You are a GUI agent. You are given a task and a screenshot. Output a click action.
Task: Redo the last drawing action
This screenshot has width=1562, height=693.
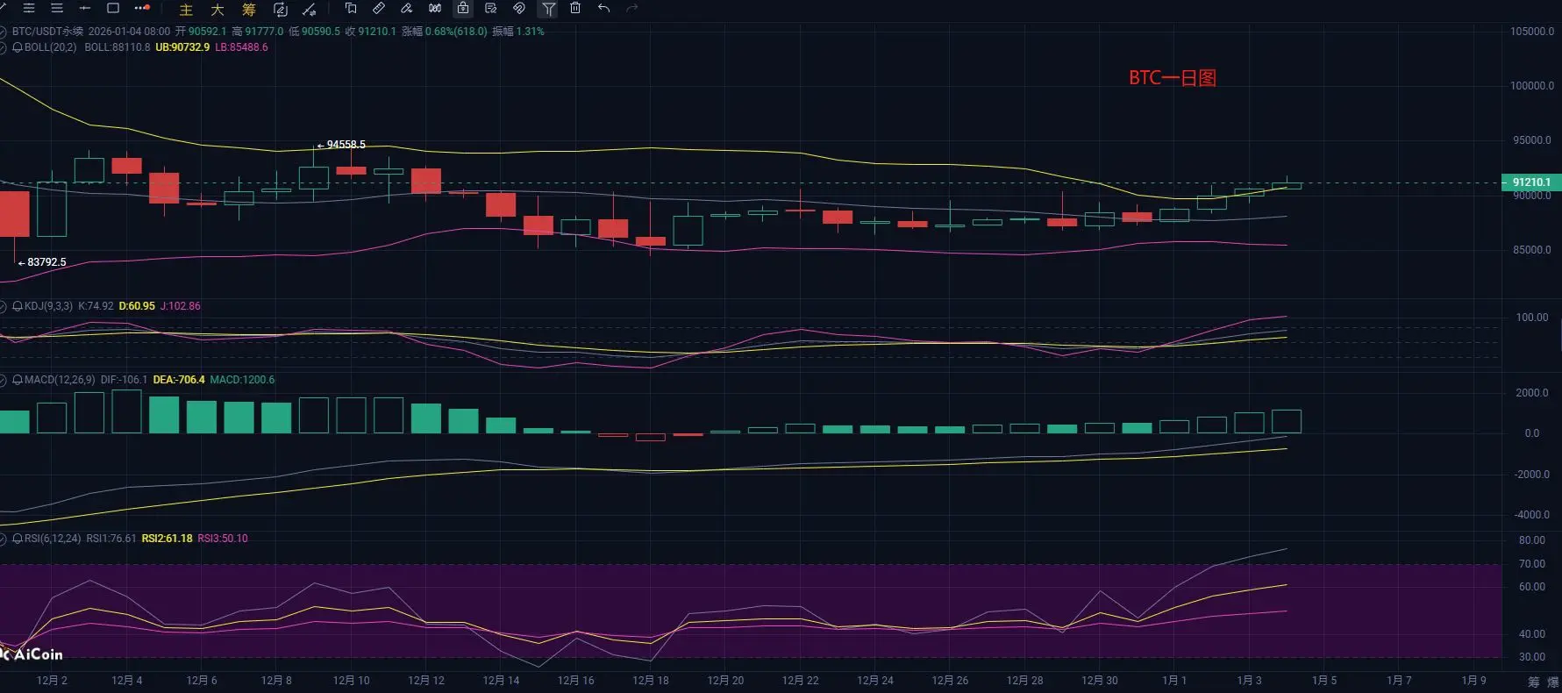tap(632, 8)
